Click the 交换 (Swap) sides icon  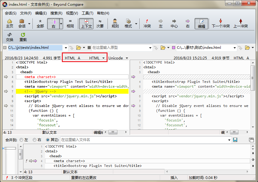(10, 37)
